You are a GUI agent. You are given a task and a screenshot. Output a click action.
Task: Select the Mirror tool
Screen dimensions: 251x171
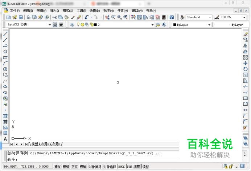point(246,46)
